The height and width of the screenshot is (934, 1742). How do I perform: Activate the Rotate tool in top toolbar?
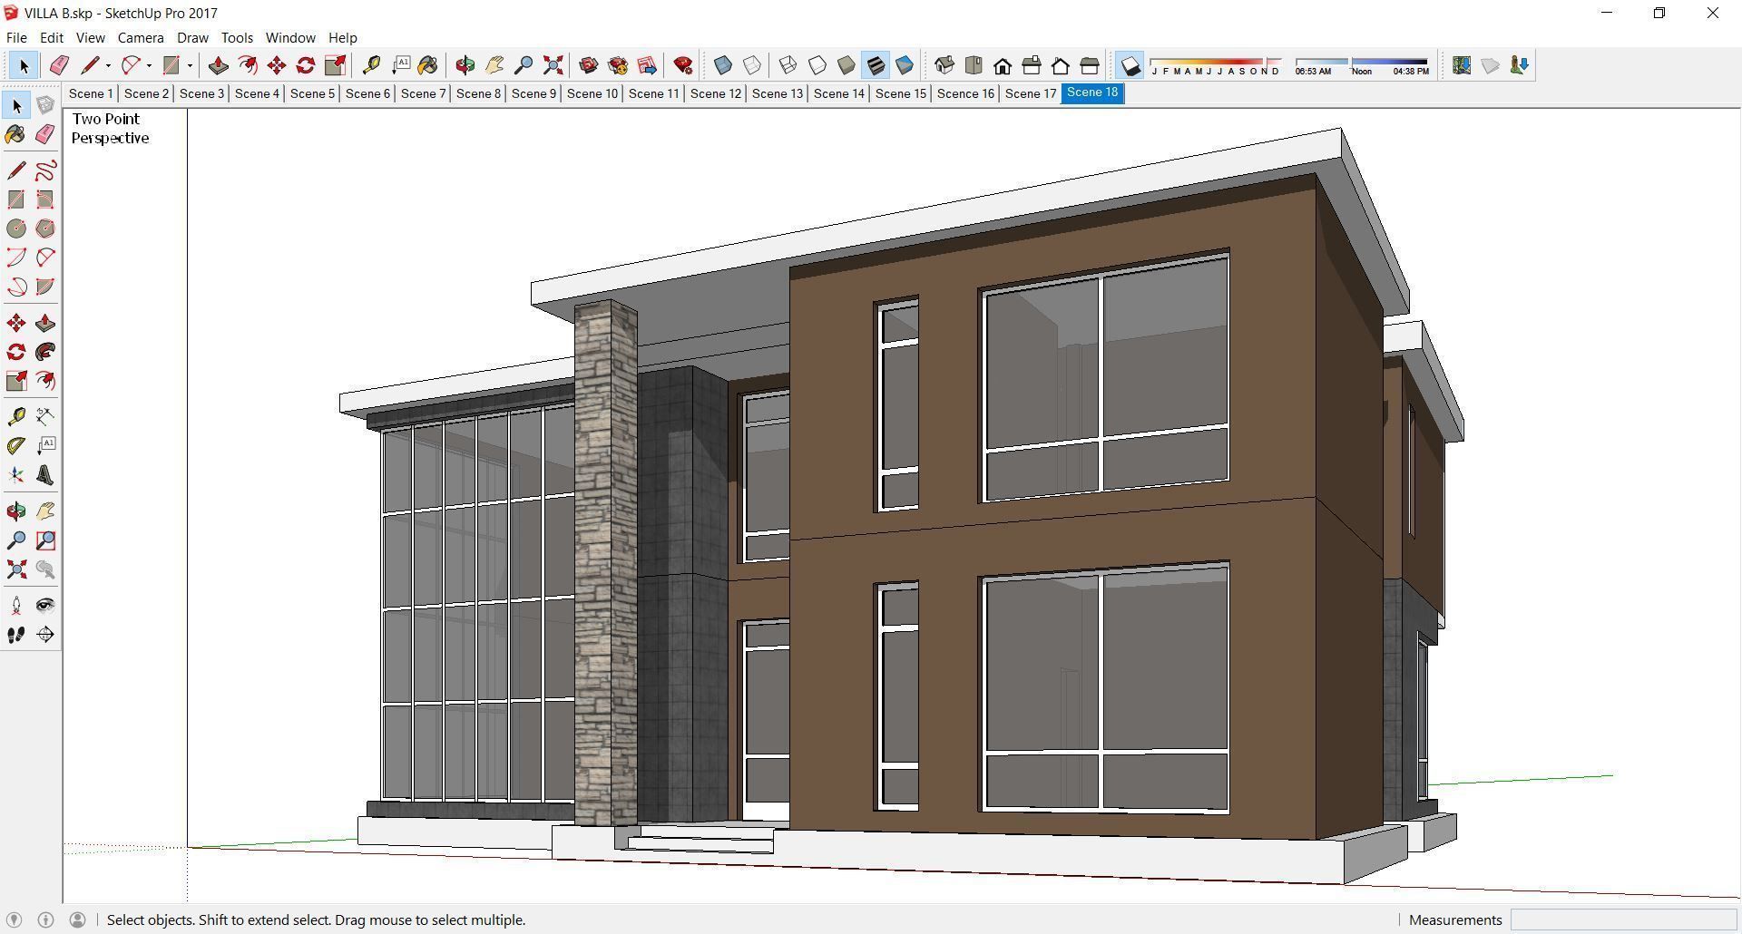[x=306, y=65]
